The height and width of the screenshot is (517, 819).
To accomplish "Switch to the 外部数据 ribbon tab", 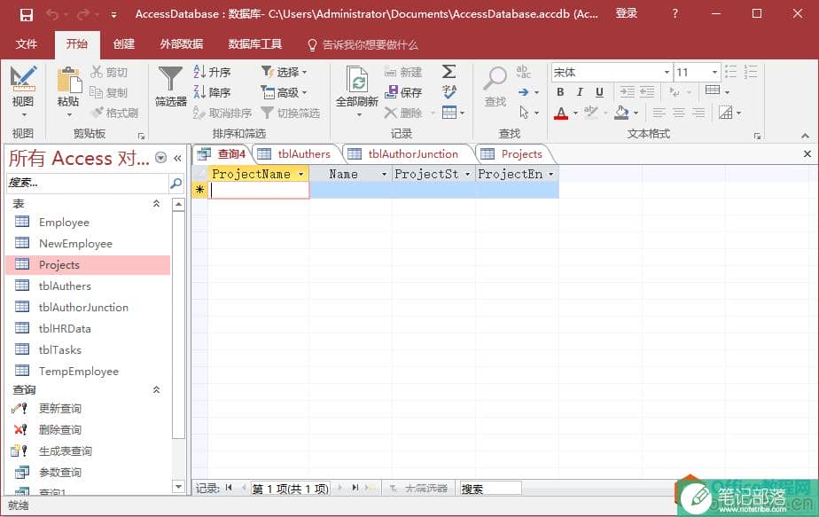I will click(x=181, y=44).
